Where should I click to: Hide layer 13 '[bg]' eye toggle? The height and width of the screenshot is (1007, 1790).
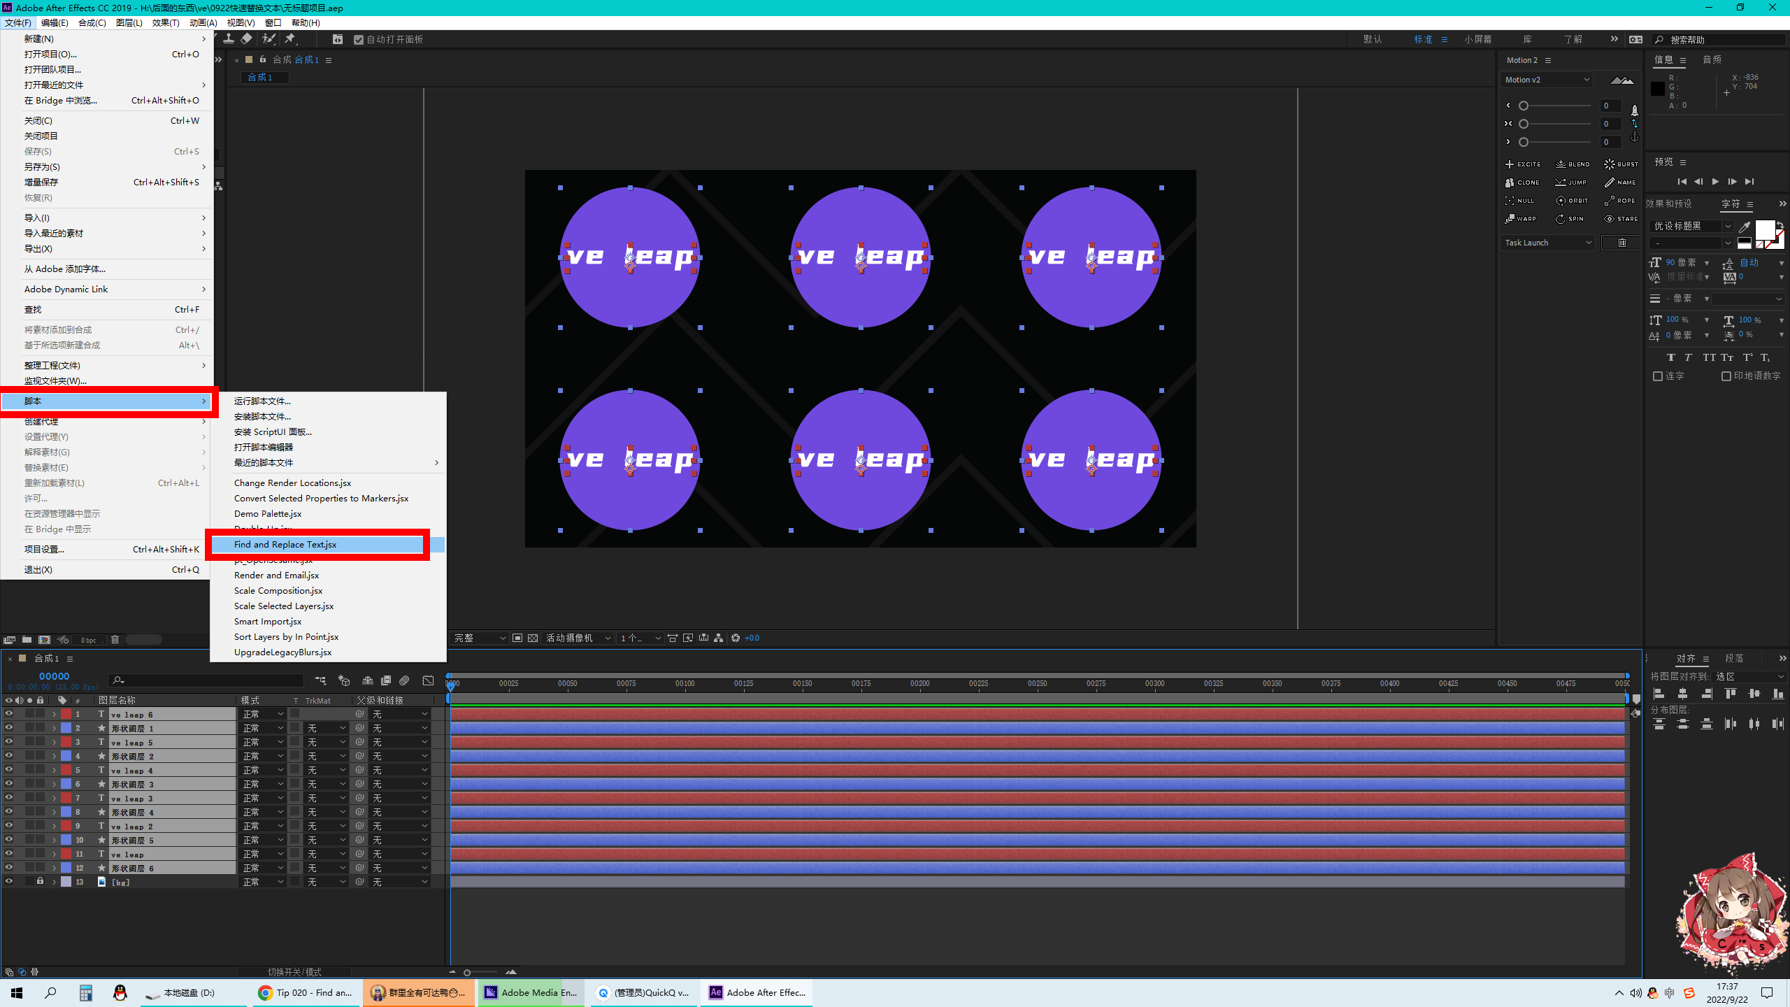[x=9, y=882]
